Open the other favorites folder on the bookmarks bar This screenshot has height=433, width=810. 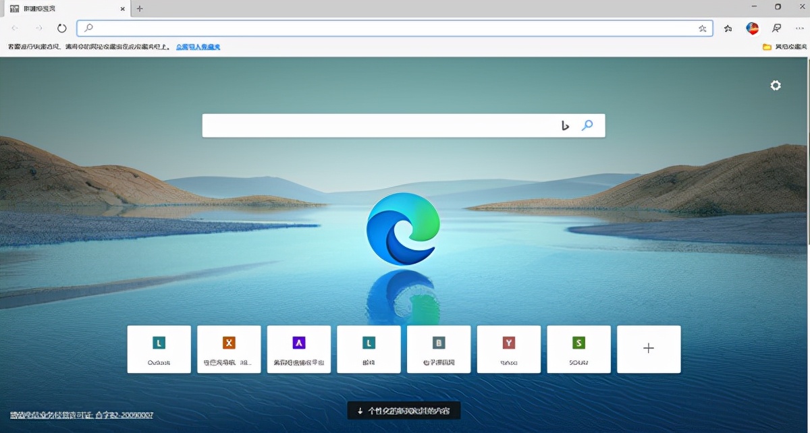click(x=785, y=47)
